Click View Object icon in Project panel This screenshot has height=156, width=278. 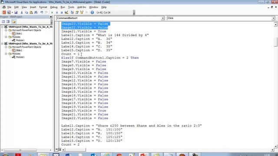[x=8, y=22]
